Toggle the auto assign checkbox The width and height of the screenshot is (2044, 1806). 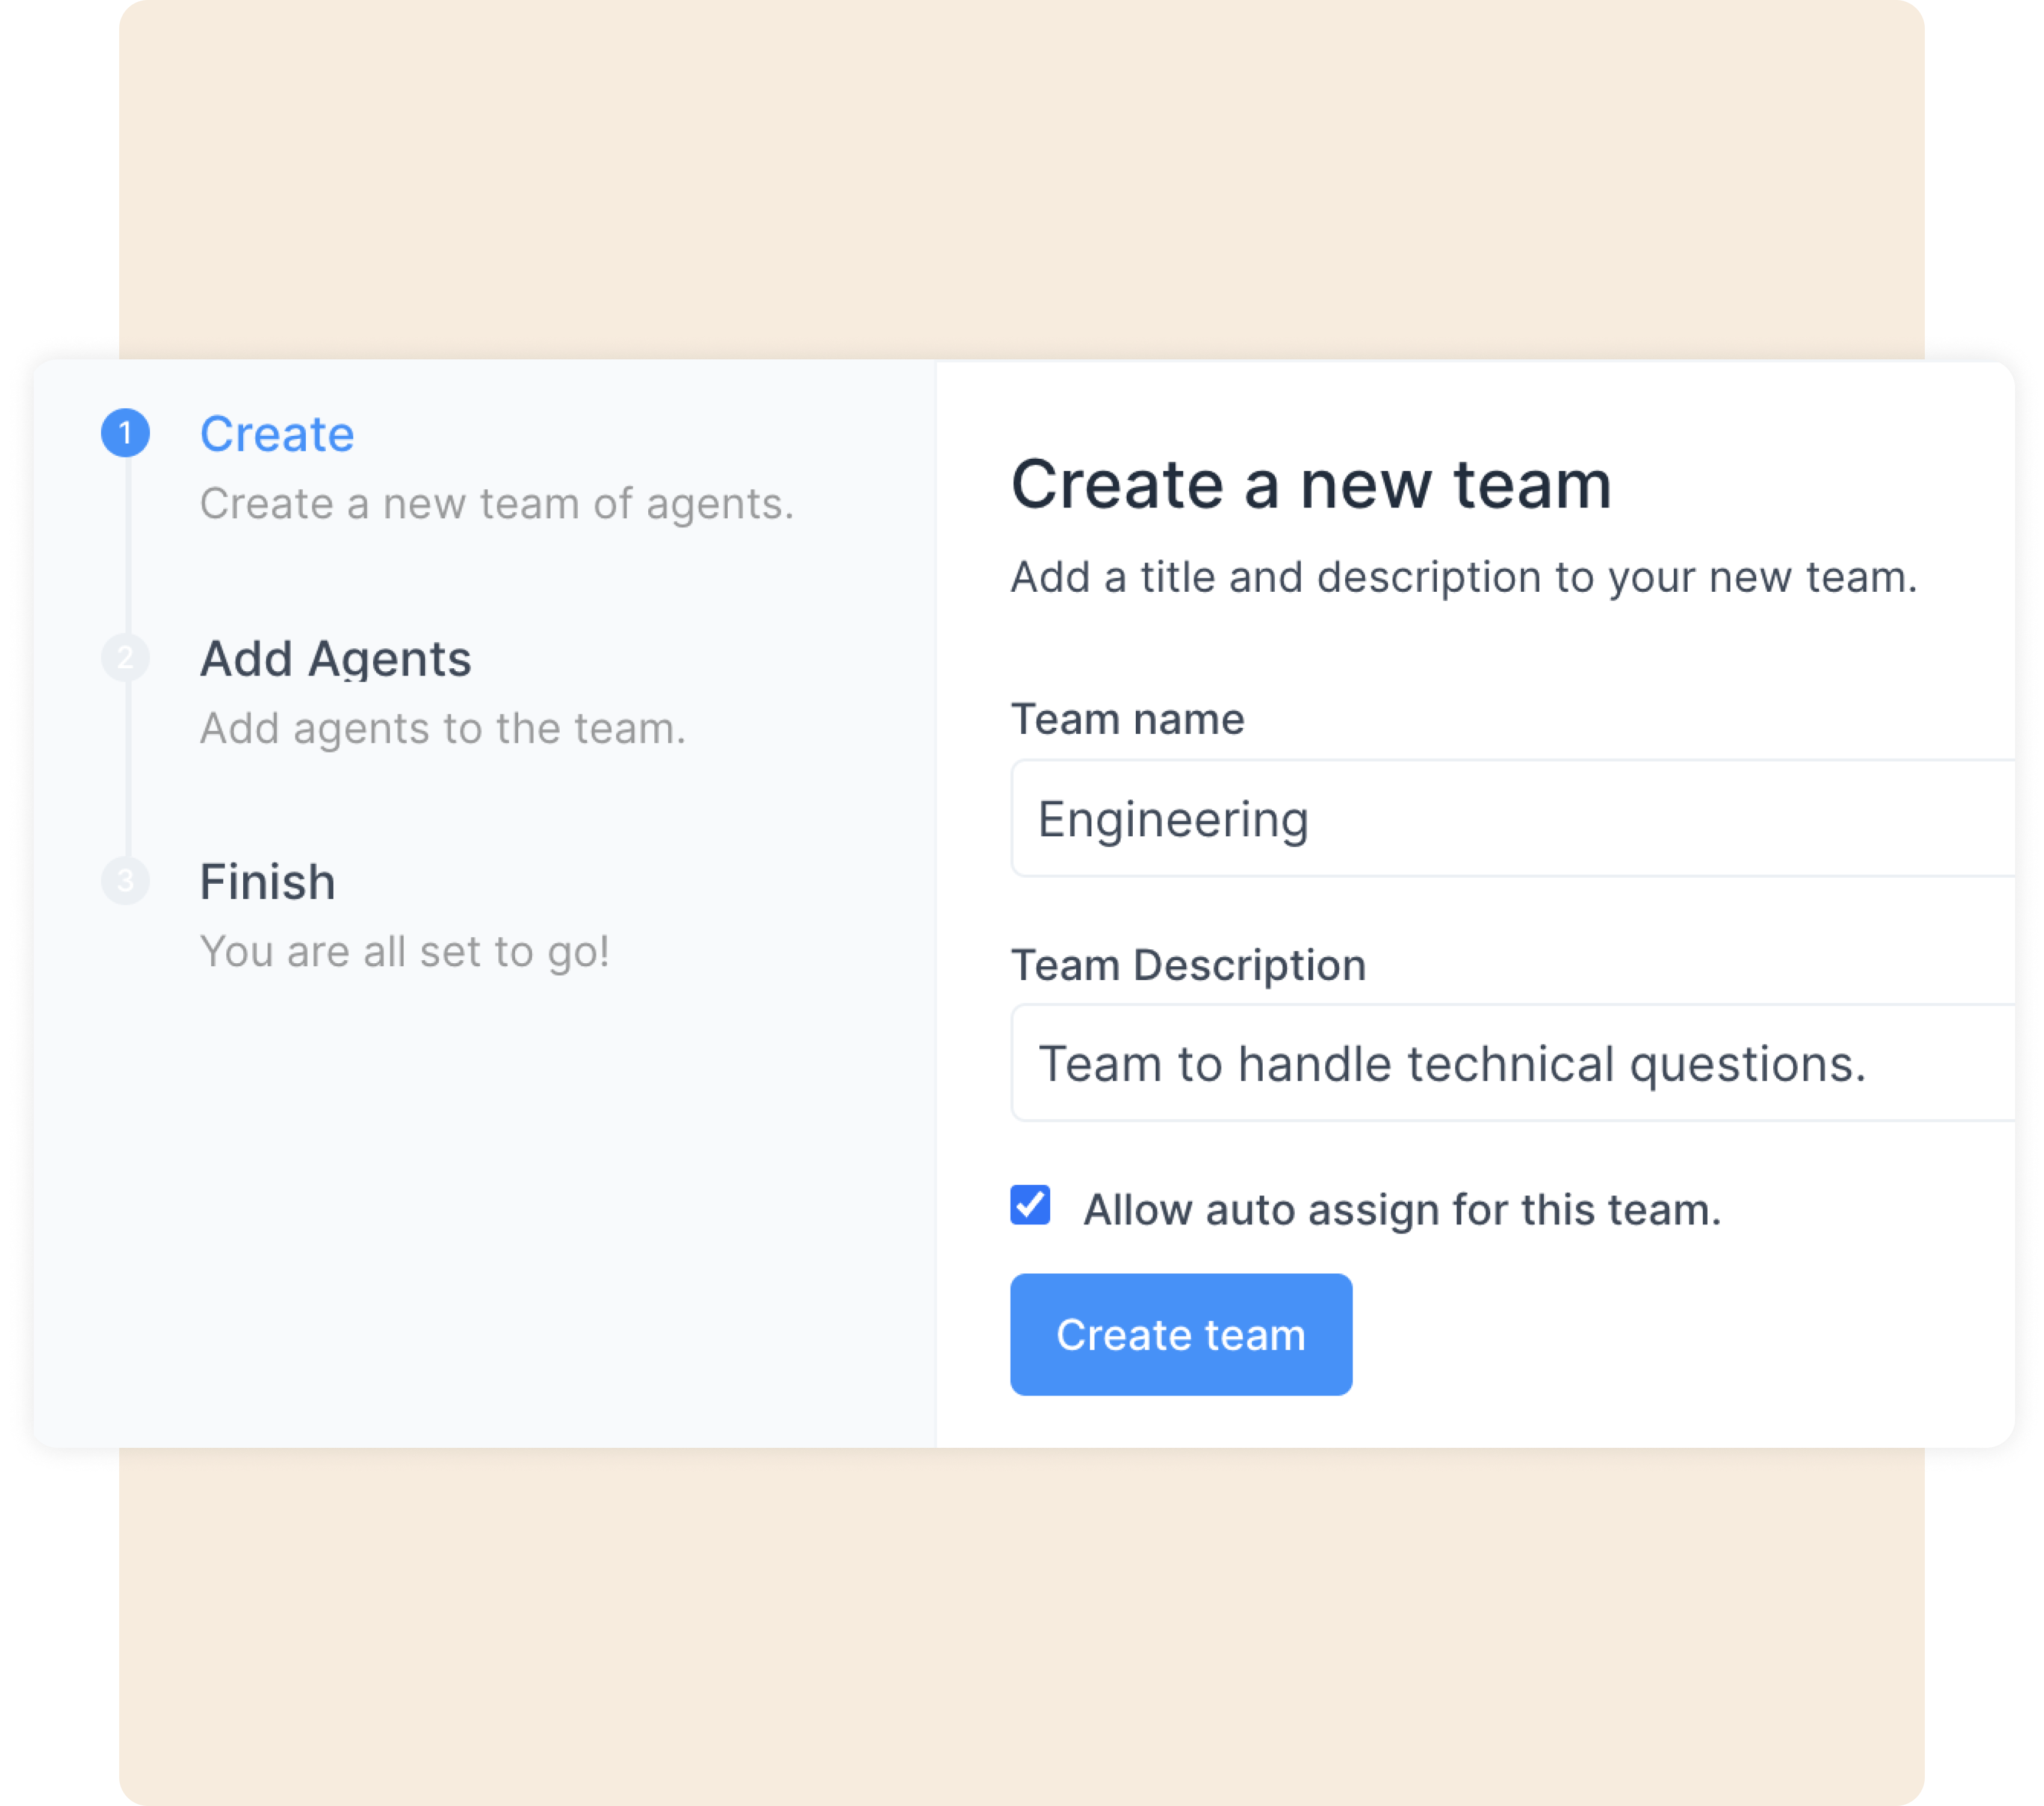click(1030, 1205)
